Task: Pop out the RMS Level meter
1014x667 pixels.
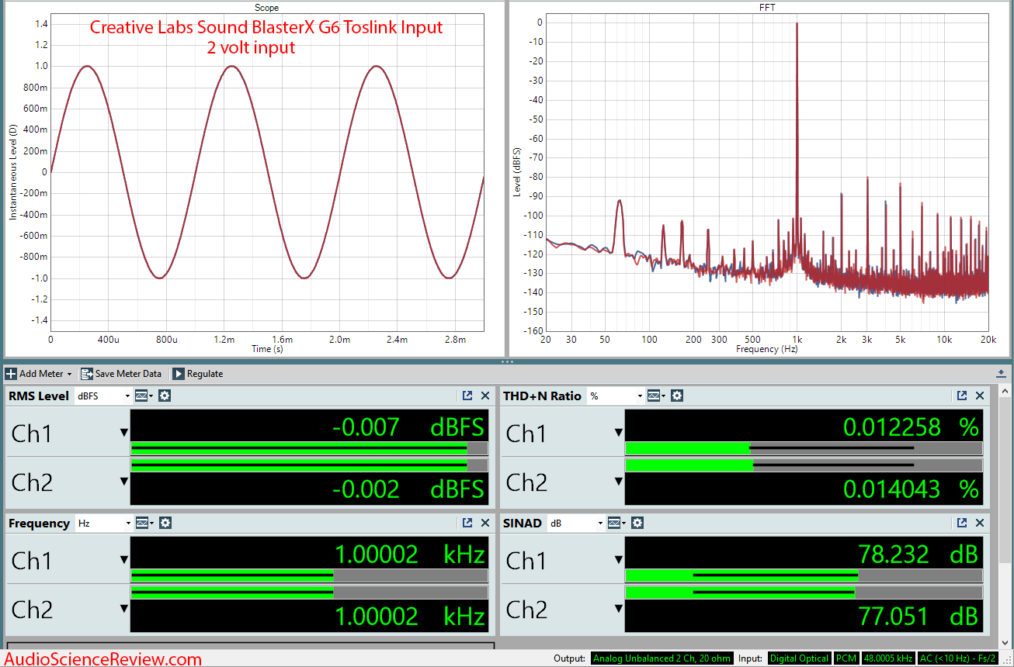Action: coord(467,396)
